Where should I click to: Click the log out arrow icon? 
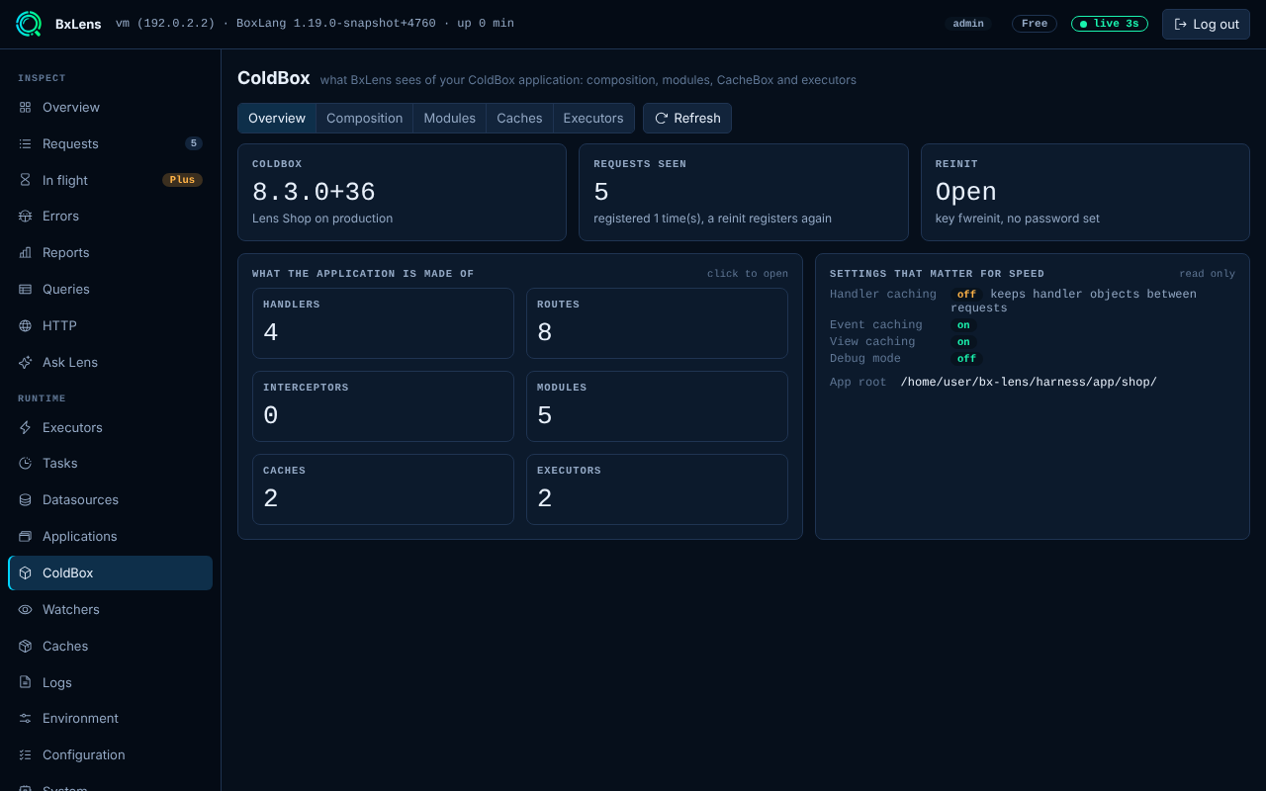click(x=1180, y=24)
